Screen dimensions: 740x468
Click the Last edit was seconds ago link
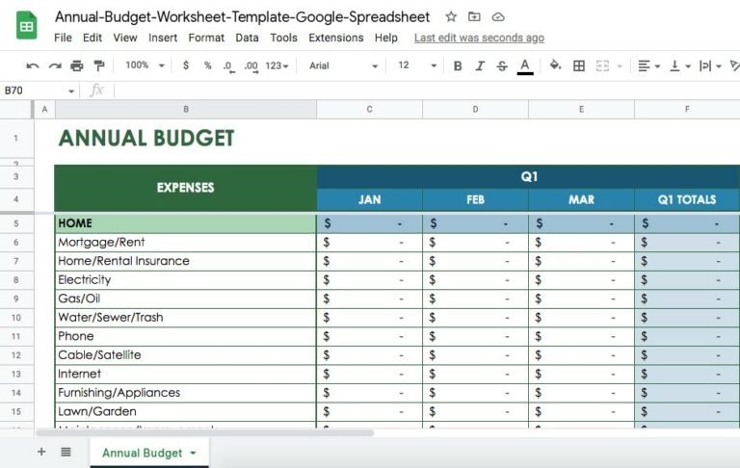pyautogui.click(x=479, y=38)
